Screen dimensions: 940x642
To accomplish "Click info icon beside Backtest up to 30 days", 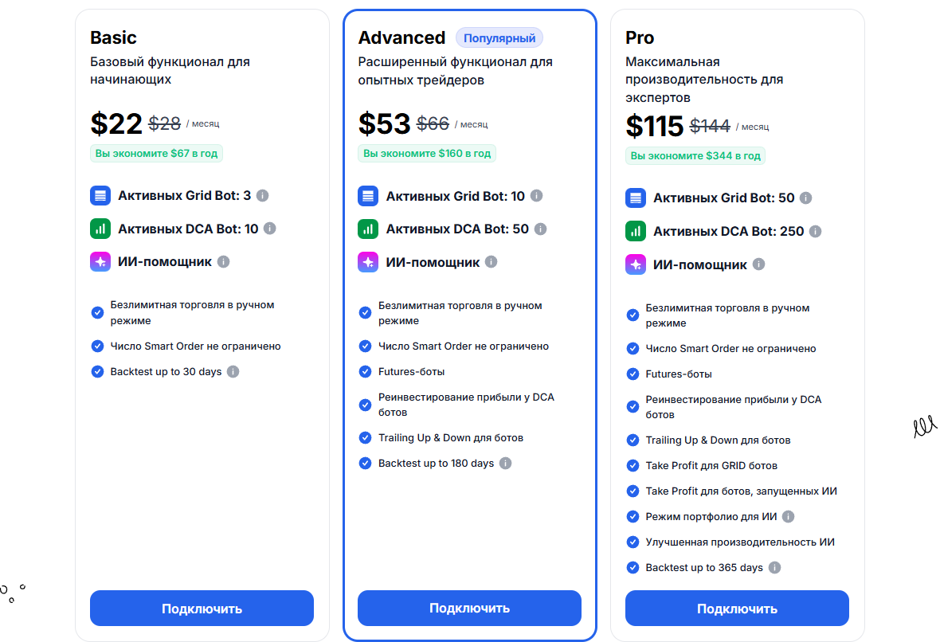I will click(x=233, y=372).
